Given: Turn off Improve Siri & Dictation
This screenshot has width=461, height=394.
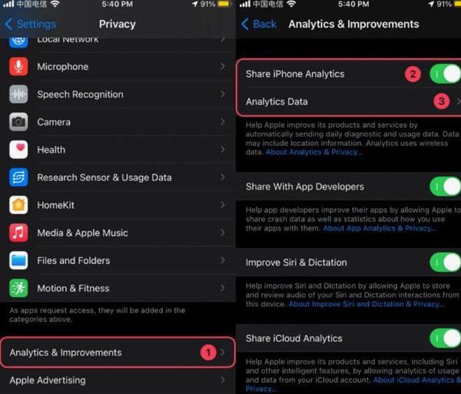Looking at the screenshot, I should 445,263.
